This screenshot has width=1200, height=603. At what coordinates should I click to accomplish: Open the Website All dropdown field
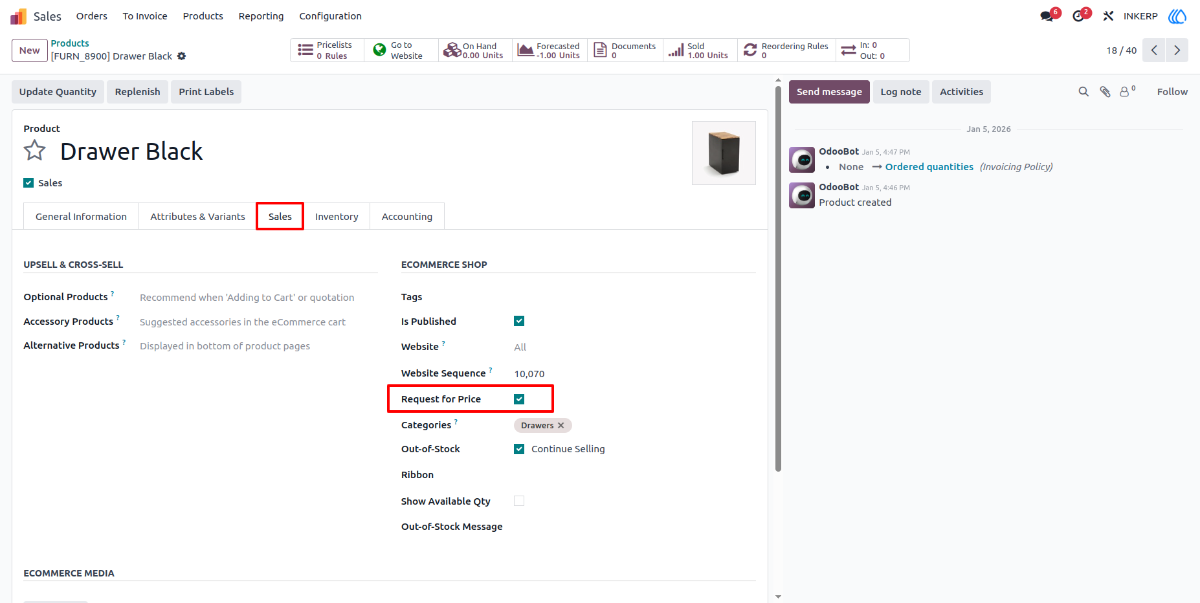click(x=634, y=347)
